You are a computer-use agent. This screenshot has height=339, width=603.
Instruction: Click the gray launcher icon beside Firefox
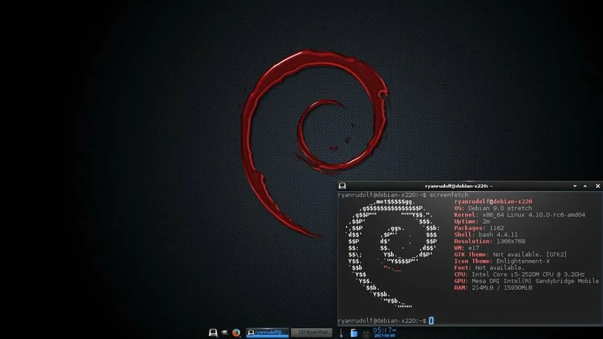[x=225, y=333]
